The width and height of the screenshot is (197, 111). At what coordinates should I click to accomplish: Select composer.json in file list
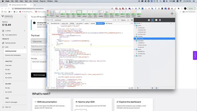142,30
